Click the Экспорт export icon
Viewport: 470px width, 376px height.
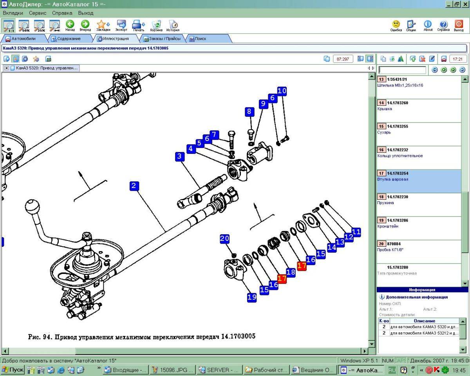pos(121,24)
